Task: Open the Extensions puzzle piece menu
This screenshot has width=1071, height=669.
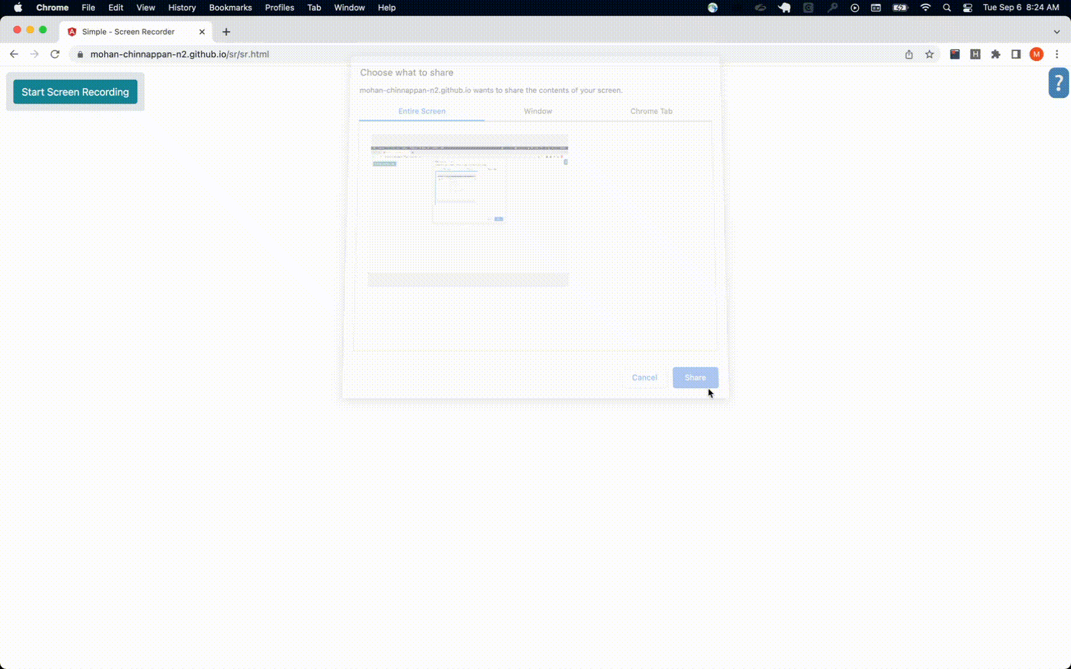Action: (x=996, y=54)
